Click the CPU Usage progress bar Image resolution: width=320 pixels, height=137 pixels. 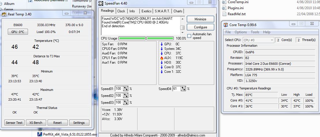tap(146, 38)
